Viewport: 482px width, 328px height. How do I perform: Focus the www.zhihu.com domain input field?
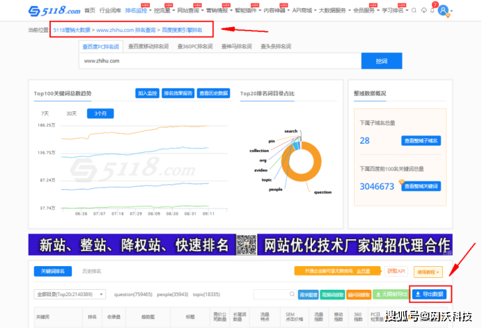coord(220,61)
